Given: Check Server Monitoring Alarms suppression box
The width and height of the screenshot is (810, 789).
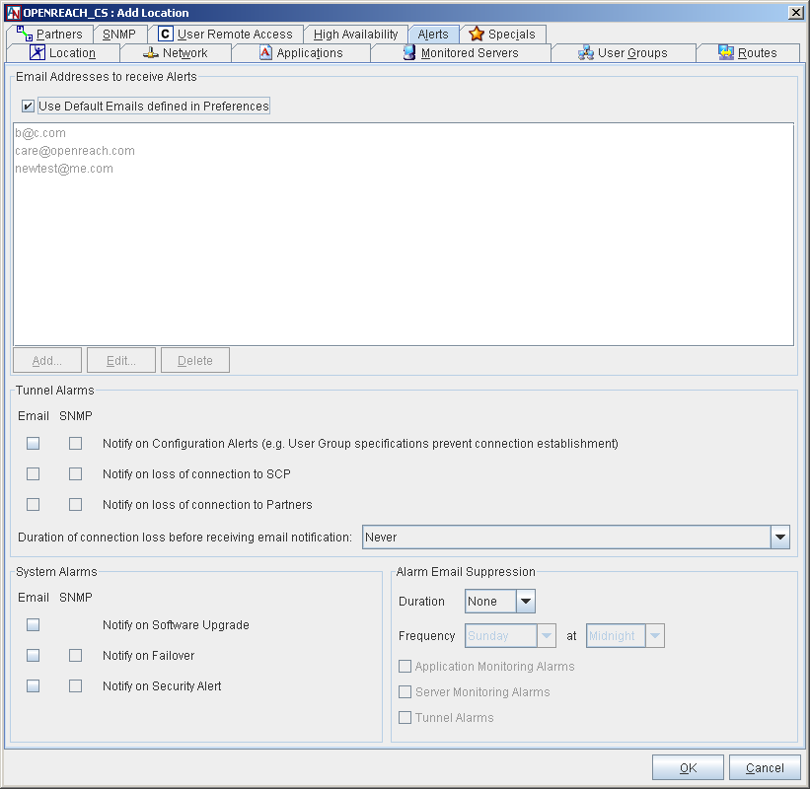Looking at the screenshot, I should pos(405,692).
